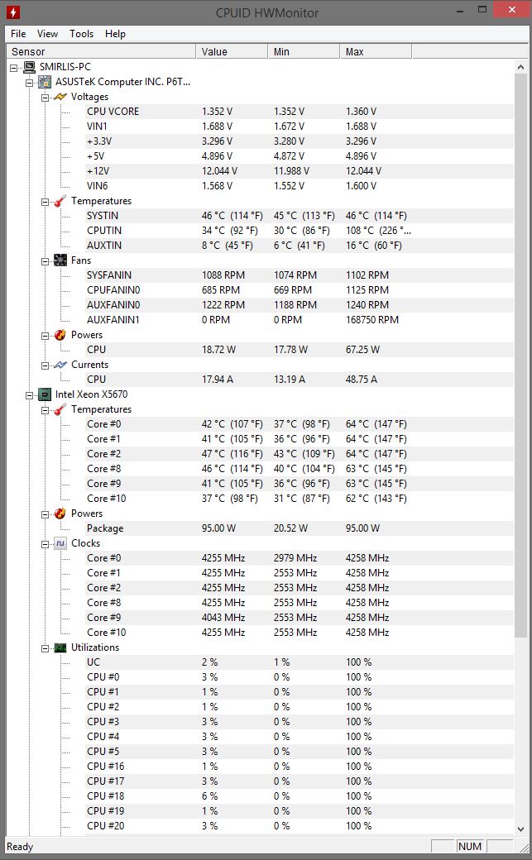The width and height of the screenshot is (532, 860).
Task: Click the scrollbar down arrow
Action: pos(520,829)
